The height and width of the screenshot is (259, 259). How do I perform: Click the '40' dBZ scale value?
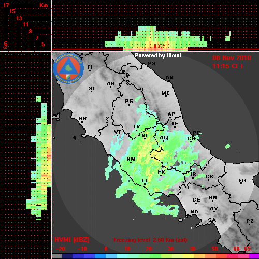(x=193, y=249)
